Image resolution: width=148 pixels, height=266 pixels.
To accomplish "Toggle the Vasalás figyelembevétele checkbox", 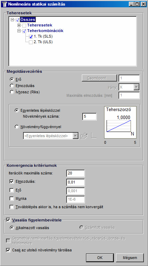I will coord(8,220).
